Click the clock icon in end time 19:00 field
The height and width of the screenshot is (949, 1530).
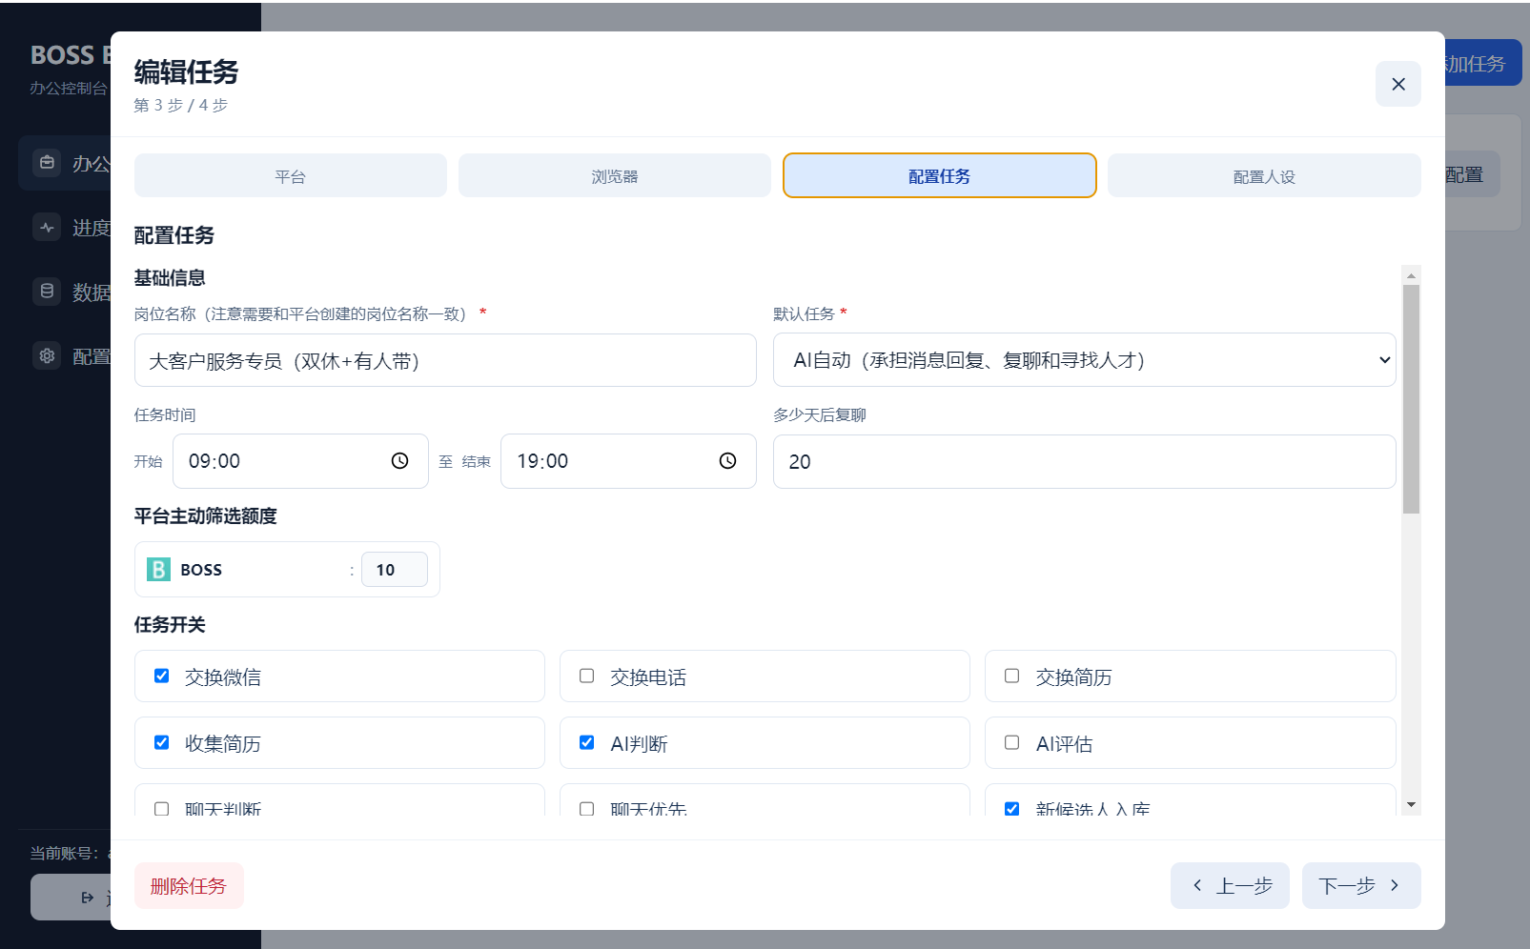click(727, 461)
